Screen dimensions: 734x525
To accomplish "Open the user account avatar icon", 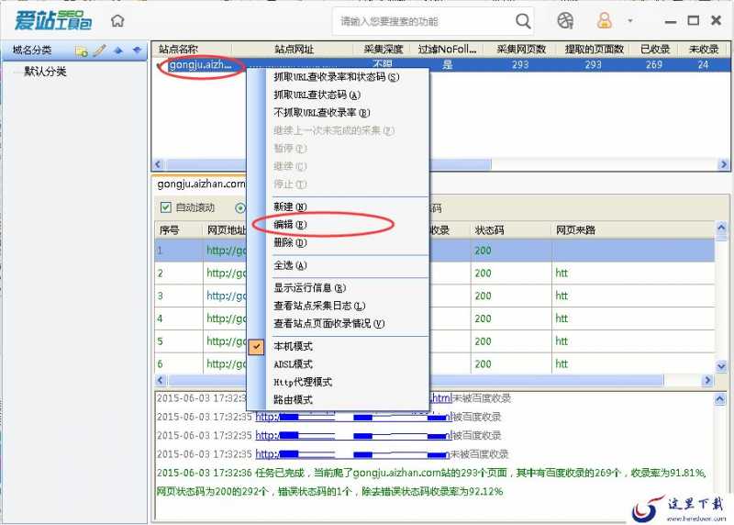I will [605, 20].
